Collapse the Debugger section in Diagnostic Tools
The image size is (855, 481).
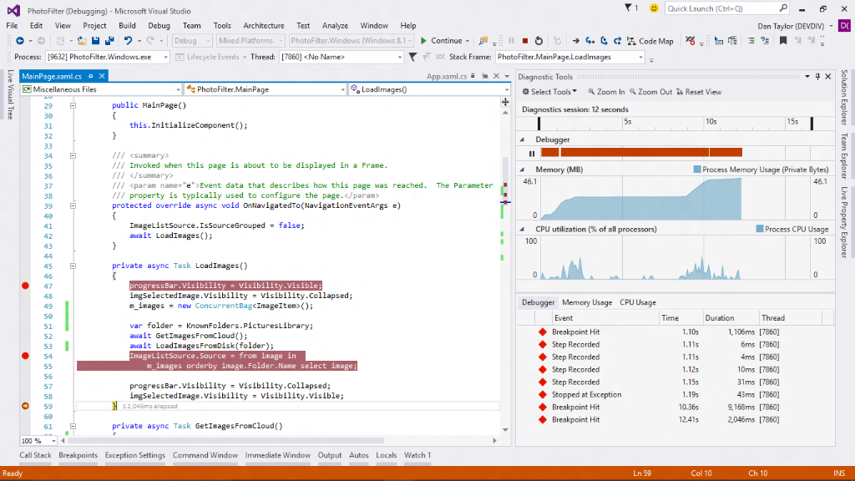pos(523,139)
